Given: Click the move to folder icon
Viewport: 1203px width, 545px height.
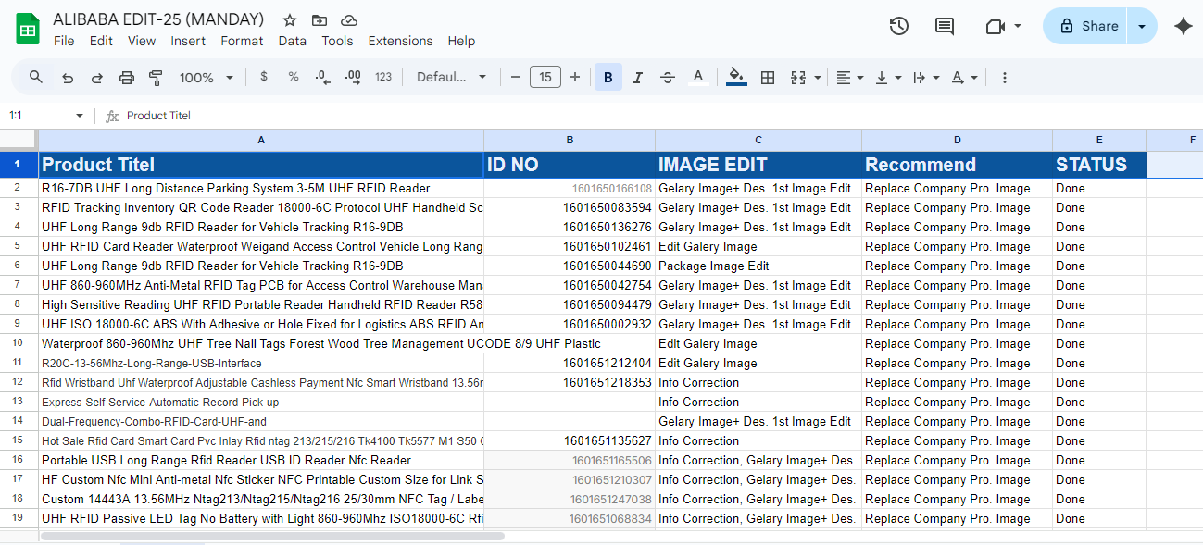Looking at the screenshot, I should (x=320, y=20).
